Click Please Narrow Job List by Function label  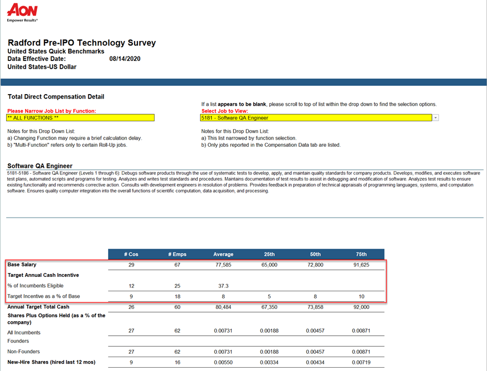click(x=52, y=111)
